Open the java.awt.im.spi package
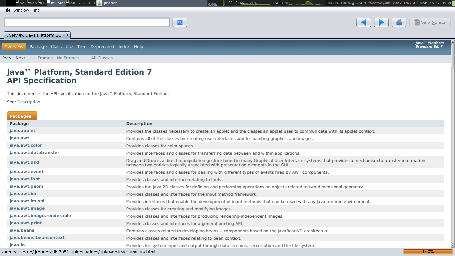Image resolution: width=455 pixels, height=256 pixels. point(27,201)
